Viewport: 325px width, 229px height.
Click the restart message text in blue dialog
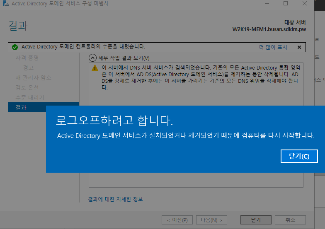(186, 135)
